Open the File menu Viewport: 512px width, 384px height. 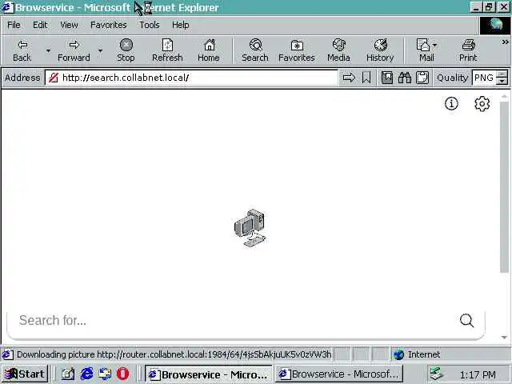pos(14,25)
